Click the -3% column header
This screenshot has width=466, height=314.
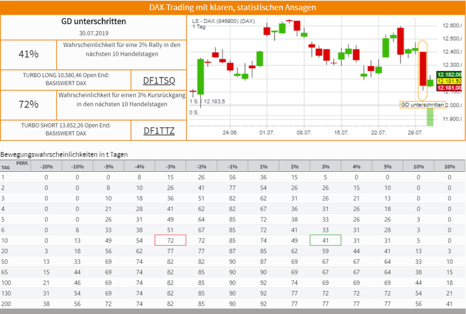click(170, 166)
